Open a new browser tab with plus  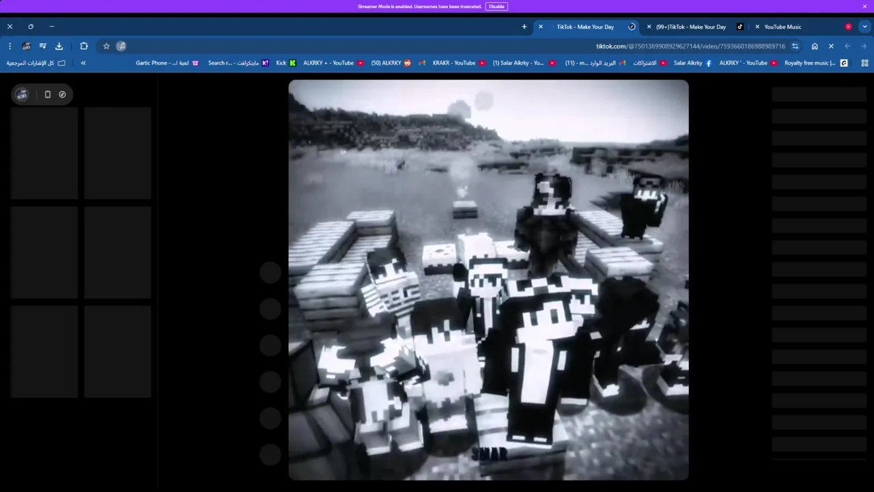tap(524, 27)
